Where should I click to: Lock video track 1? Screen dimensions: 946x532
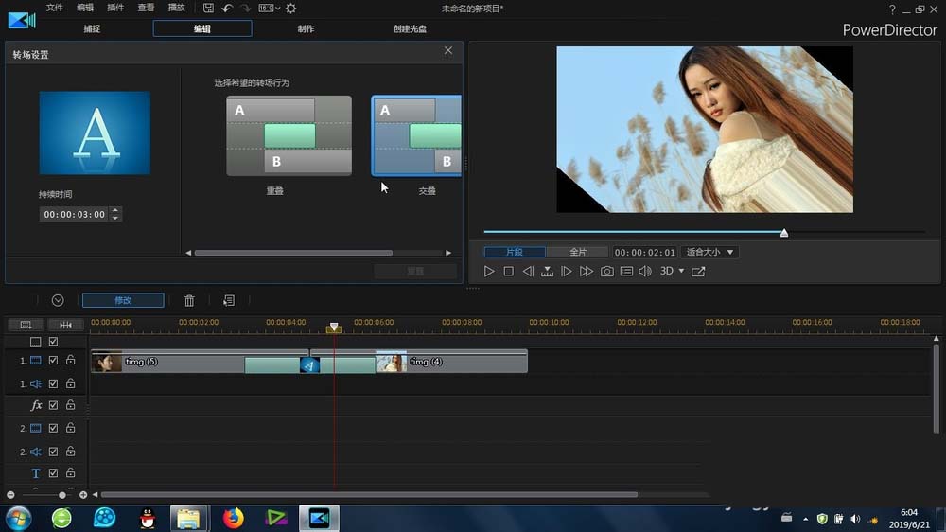click(71, 360)
